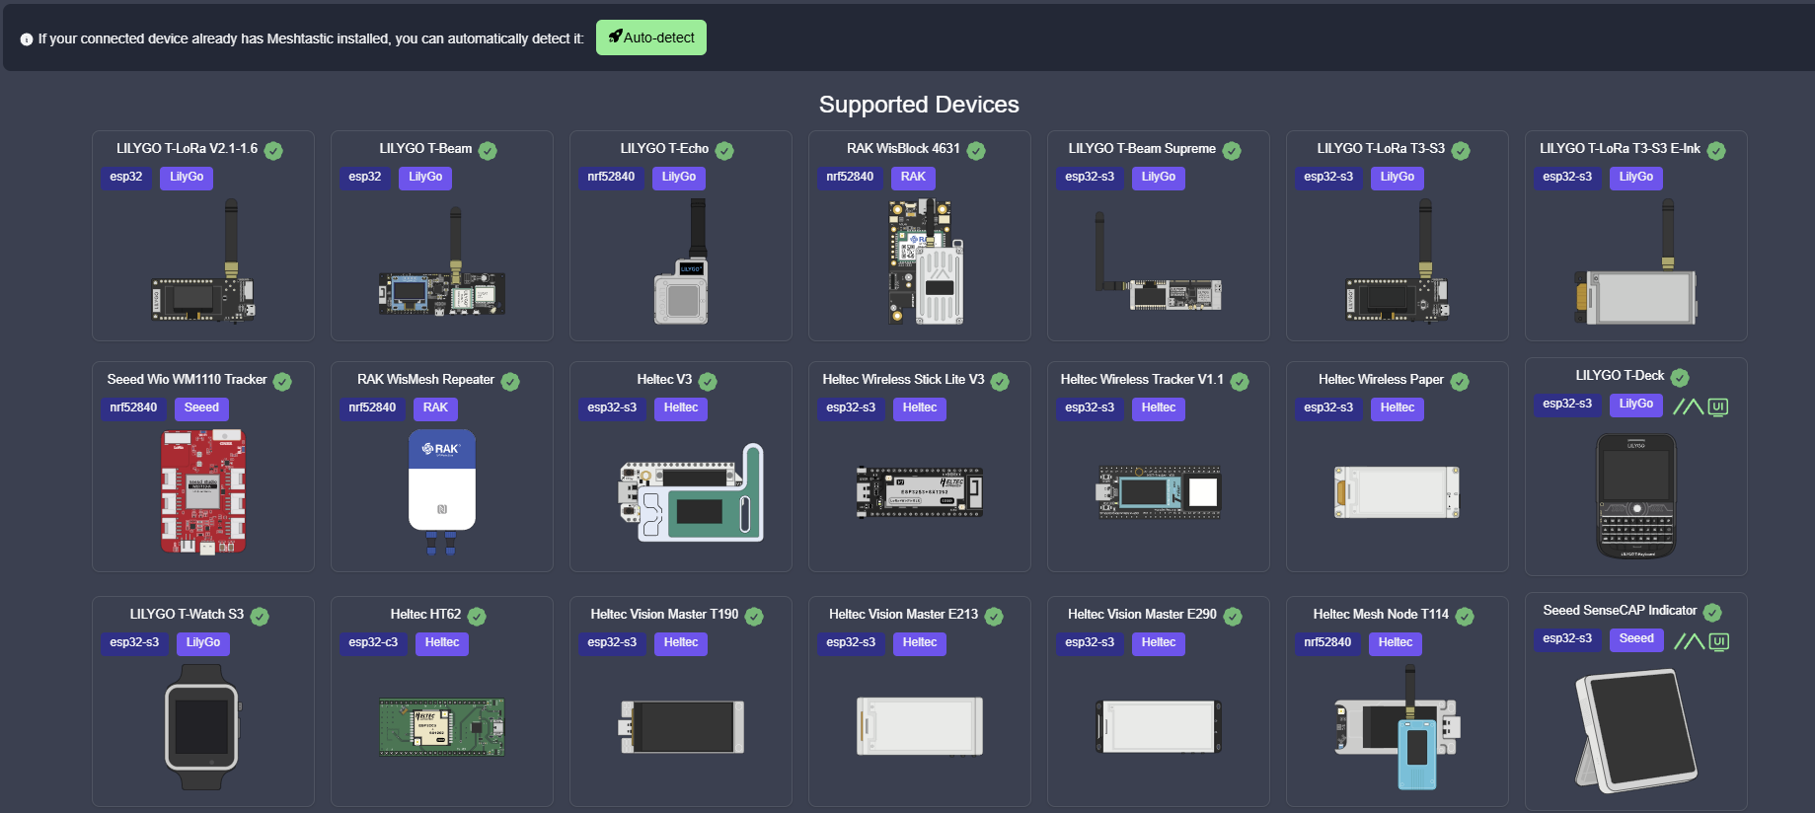Viewport: 1815px width, 813px height.
Task: Click the Auto-detect button
Action: (651, 37)
